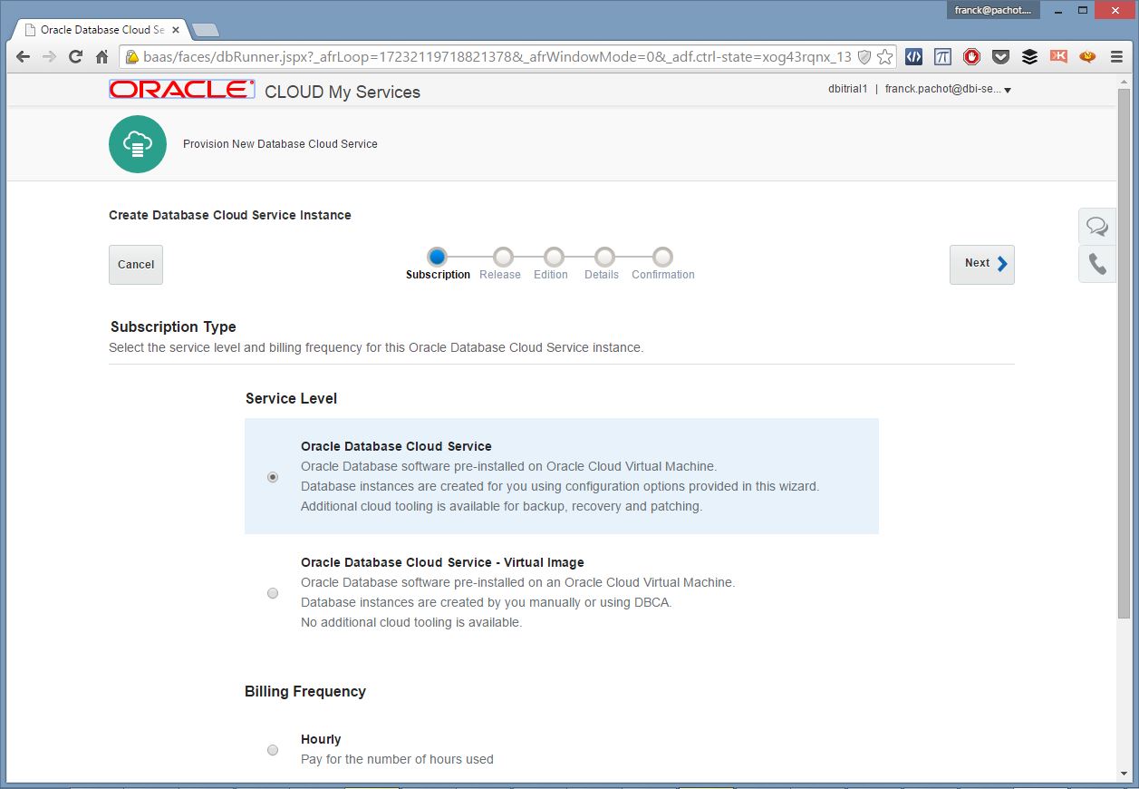Image resolution: width=1139 pixels, height=789 pixels.
Task: Click the shield icon in the address bar
Action: pyautogui.click(x=864, y=56)
